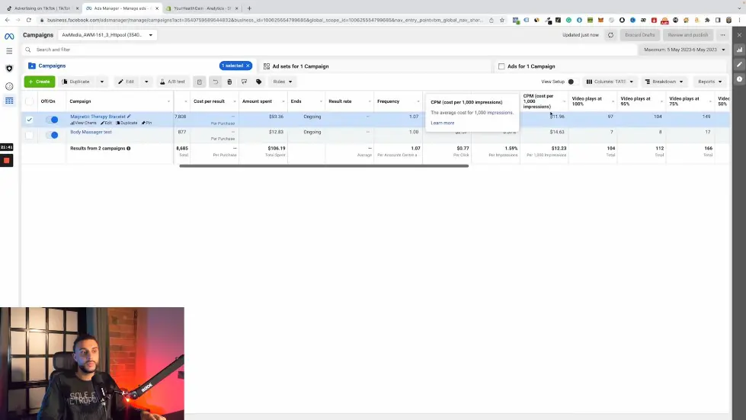Viewport: 746px width, 420px height.
Task: Open the pencil edit icon in right panel
Action: pyautogui.click(x=739, y=64)
